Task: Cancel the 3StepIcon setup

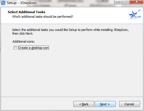Action: (129, 104)
